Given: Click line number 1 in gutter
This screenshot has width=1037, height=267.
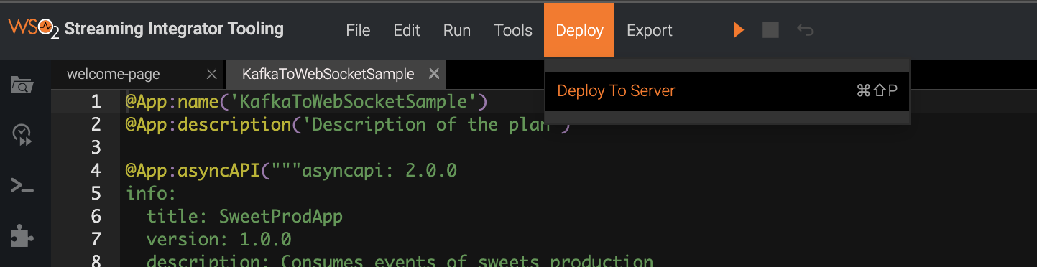Looking at the screenshot, I should (x=96, y=101).
